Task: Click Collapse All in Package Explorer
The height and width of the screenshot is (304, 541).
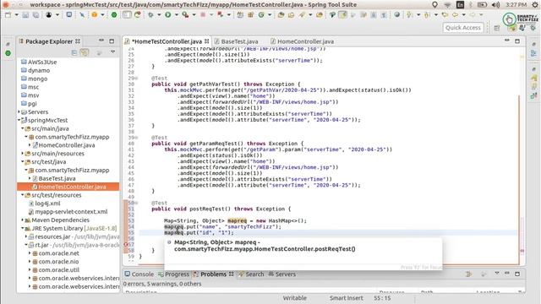Action: pos(74,52)
